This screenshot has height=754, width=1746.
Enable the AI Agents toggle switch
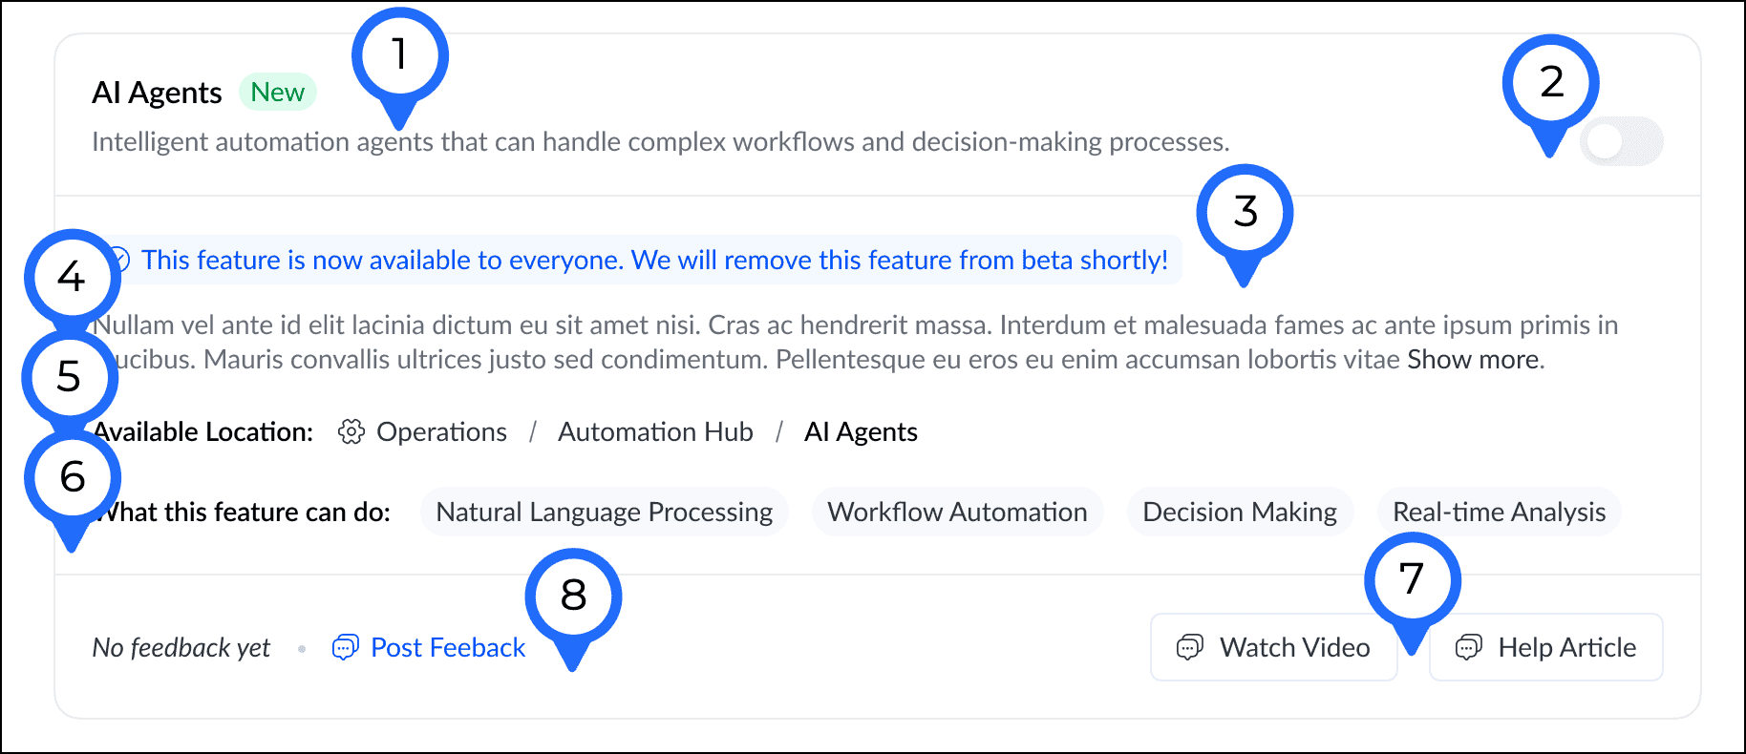coord(1622,142)
